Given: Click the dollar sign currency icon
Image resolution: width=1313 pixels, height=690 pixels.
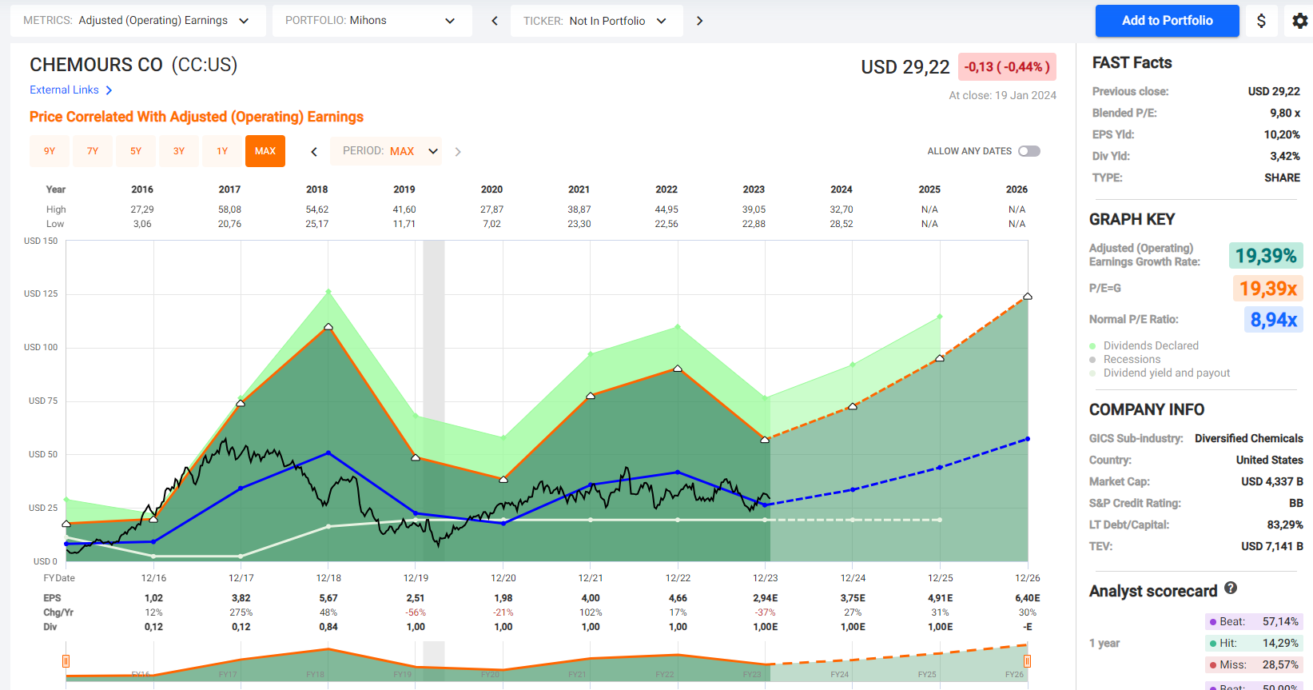Looking at the screenshot, I should click(x=1261, y=21).
